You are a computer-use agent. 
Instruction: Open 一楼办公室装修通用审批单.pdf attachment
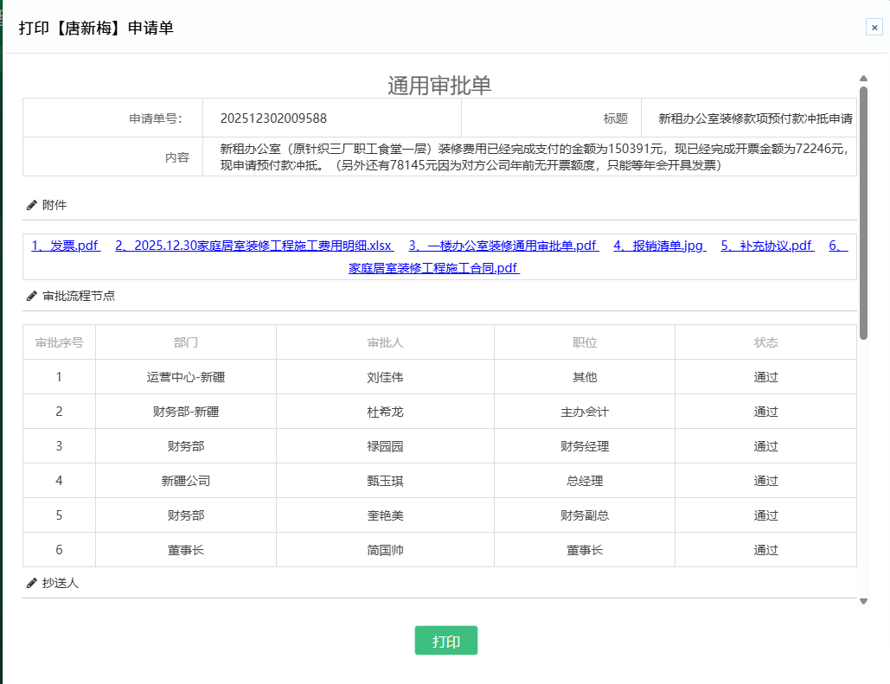[x=503, y=246]
